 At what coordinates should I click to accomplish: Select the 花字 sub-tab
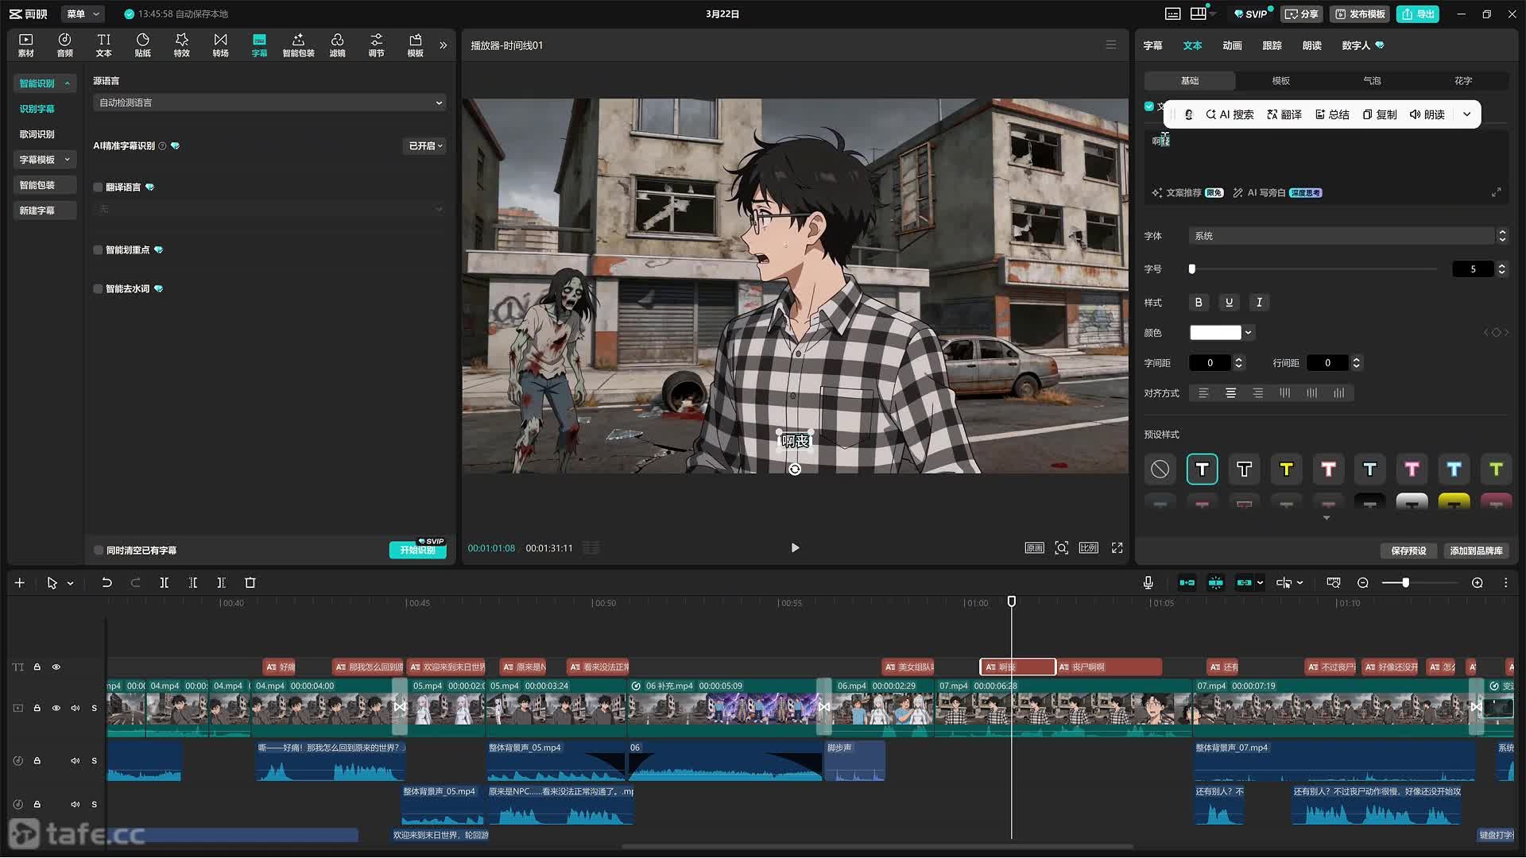[x=1462, y=81]
